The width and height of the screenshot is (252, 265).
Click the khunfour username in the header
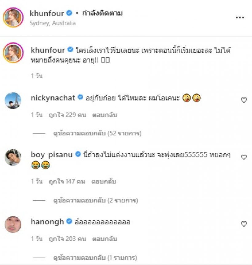pyautogui.click(x=47, y=13)
